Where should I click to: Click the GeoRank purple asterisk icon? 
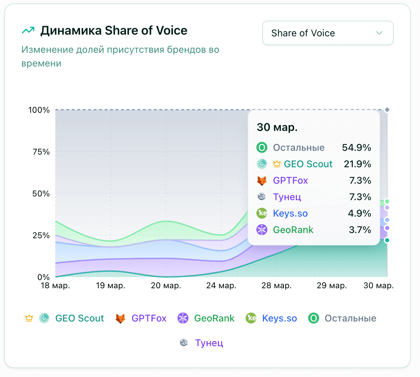tap(183, 318)
